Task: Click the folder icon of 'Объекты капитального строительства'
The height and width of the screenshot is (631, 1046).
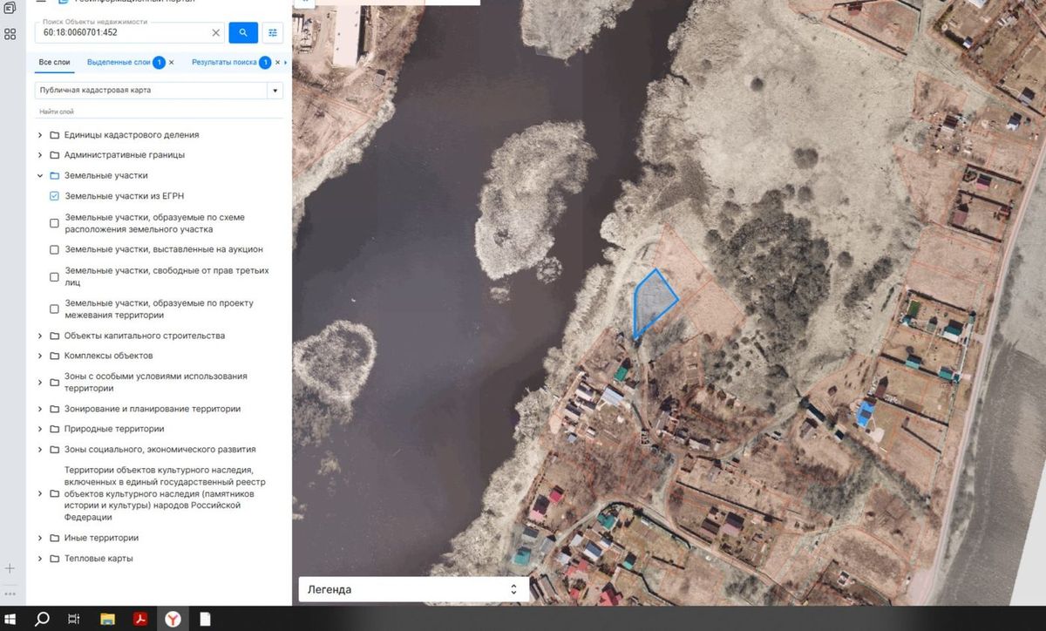Action: 54,336
